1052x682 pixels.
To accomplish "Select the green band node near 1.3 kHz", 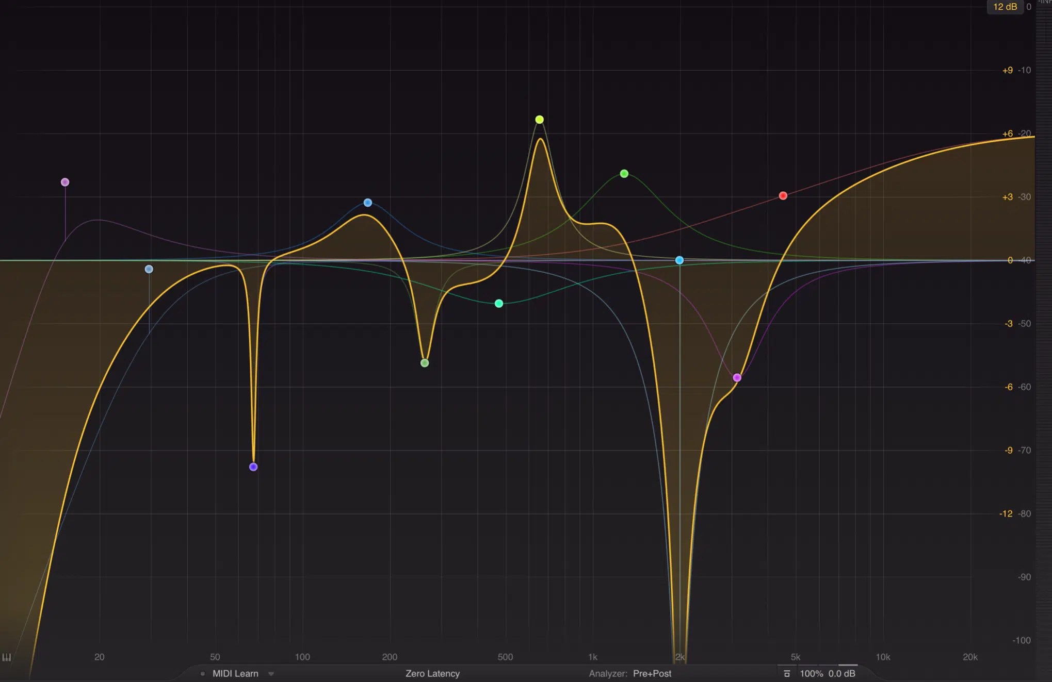I will click(x=624, y=174).
